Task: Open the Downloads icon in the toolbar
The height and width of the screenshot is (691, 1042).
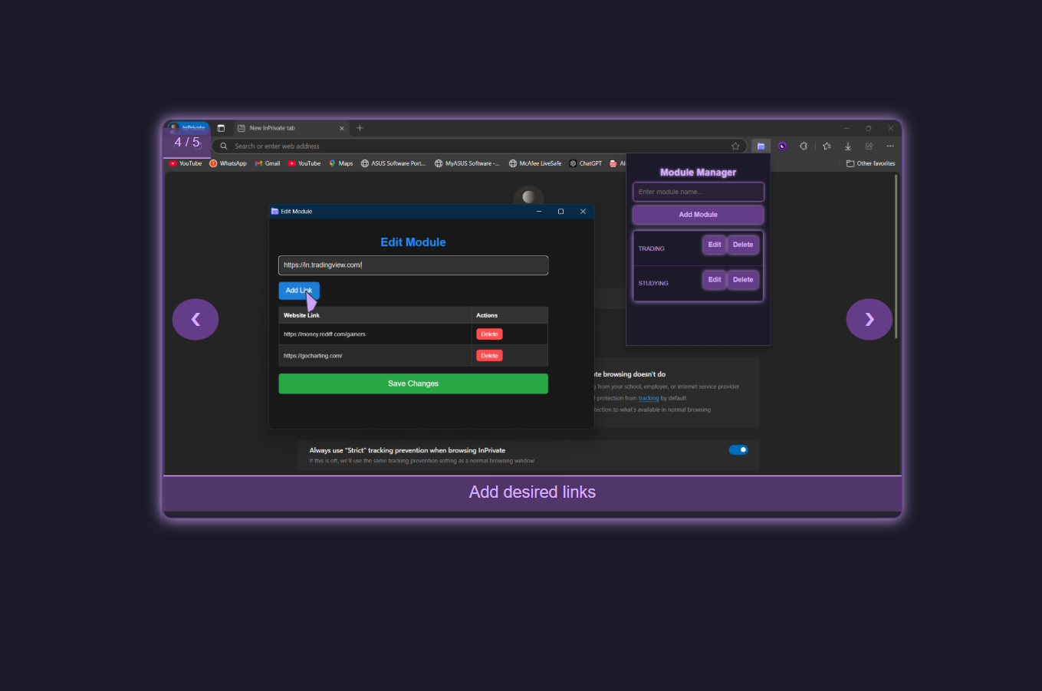Action: coord(846,146)
